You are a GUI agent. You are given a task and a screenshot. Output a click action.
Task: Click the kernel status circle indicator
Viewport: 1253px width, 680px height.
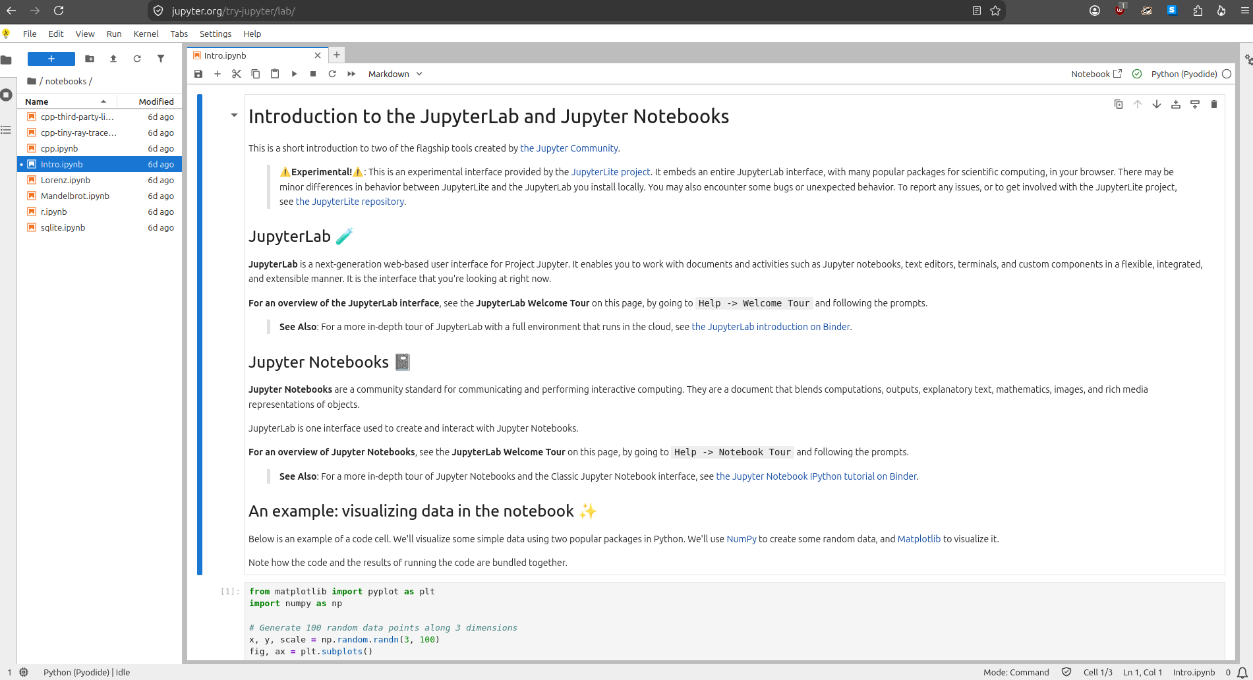tap(1227, 74)
